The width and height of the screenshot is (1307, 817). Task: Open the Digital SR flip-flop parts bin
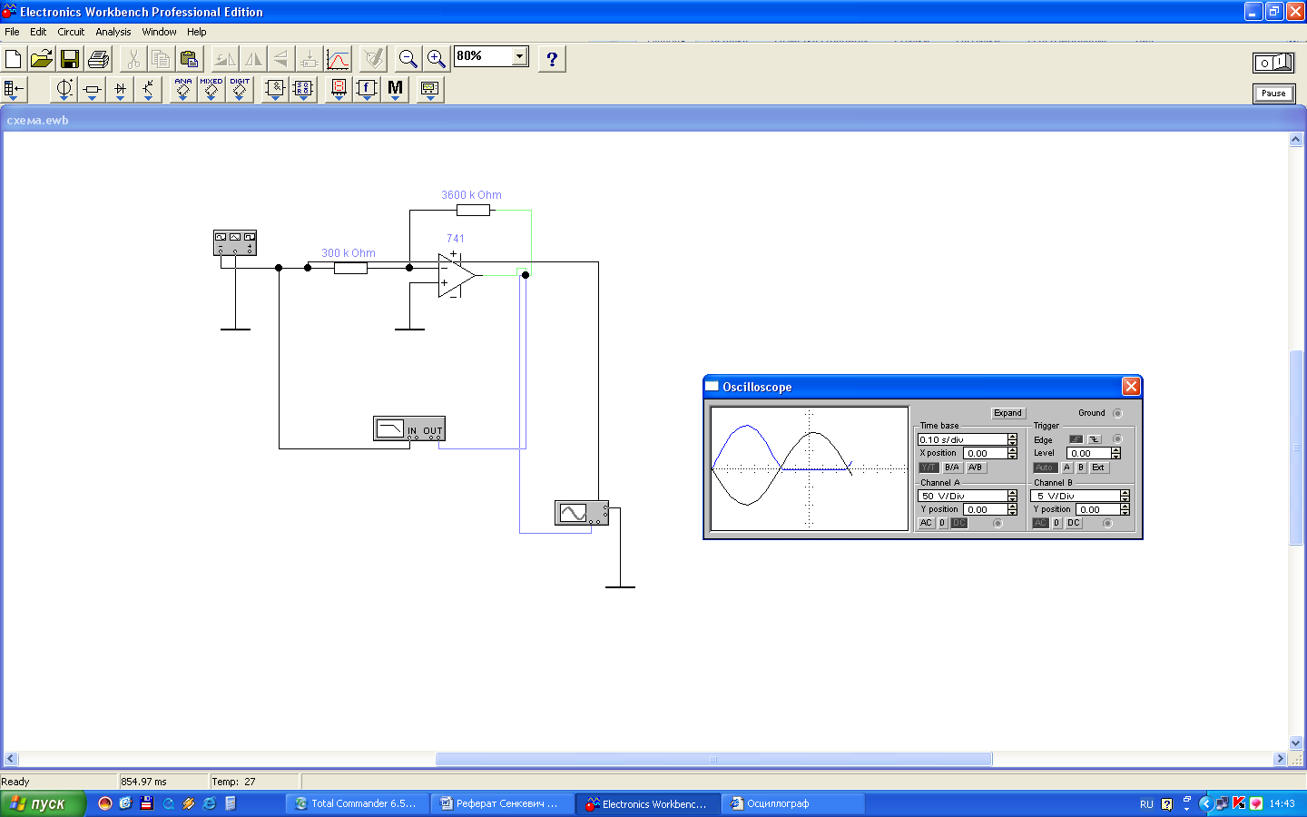coord(303,89)
